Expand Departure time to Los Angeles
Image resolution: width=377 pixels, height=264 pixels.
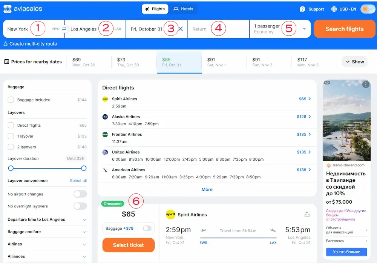point(47,219)
